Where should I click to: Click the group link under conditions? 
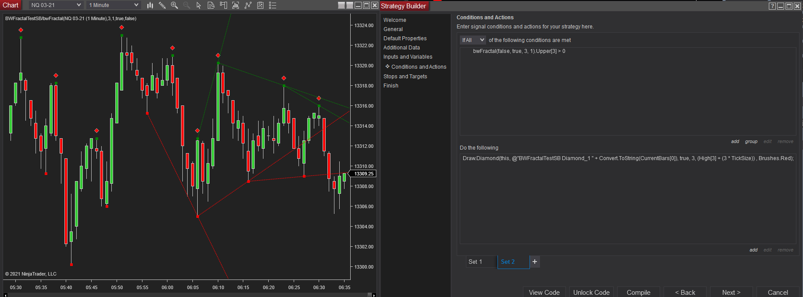click(751, 141)
